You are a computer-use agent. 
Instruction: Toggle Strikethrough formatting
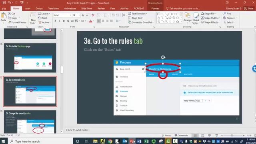coord(72,21)
